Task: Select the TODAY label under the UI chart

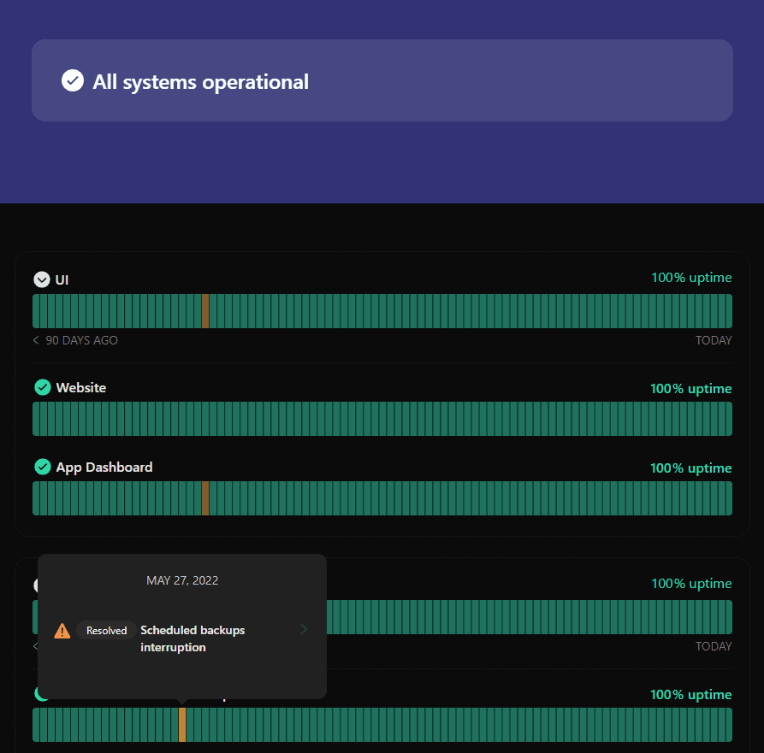Action: [714, 340]
